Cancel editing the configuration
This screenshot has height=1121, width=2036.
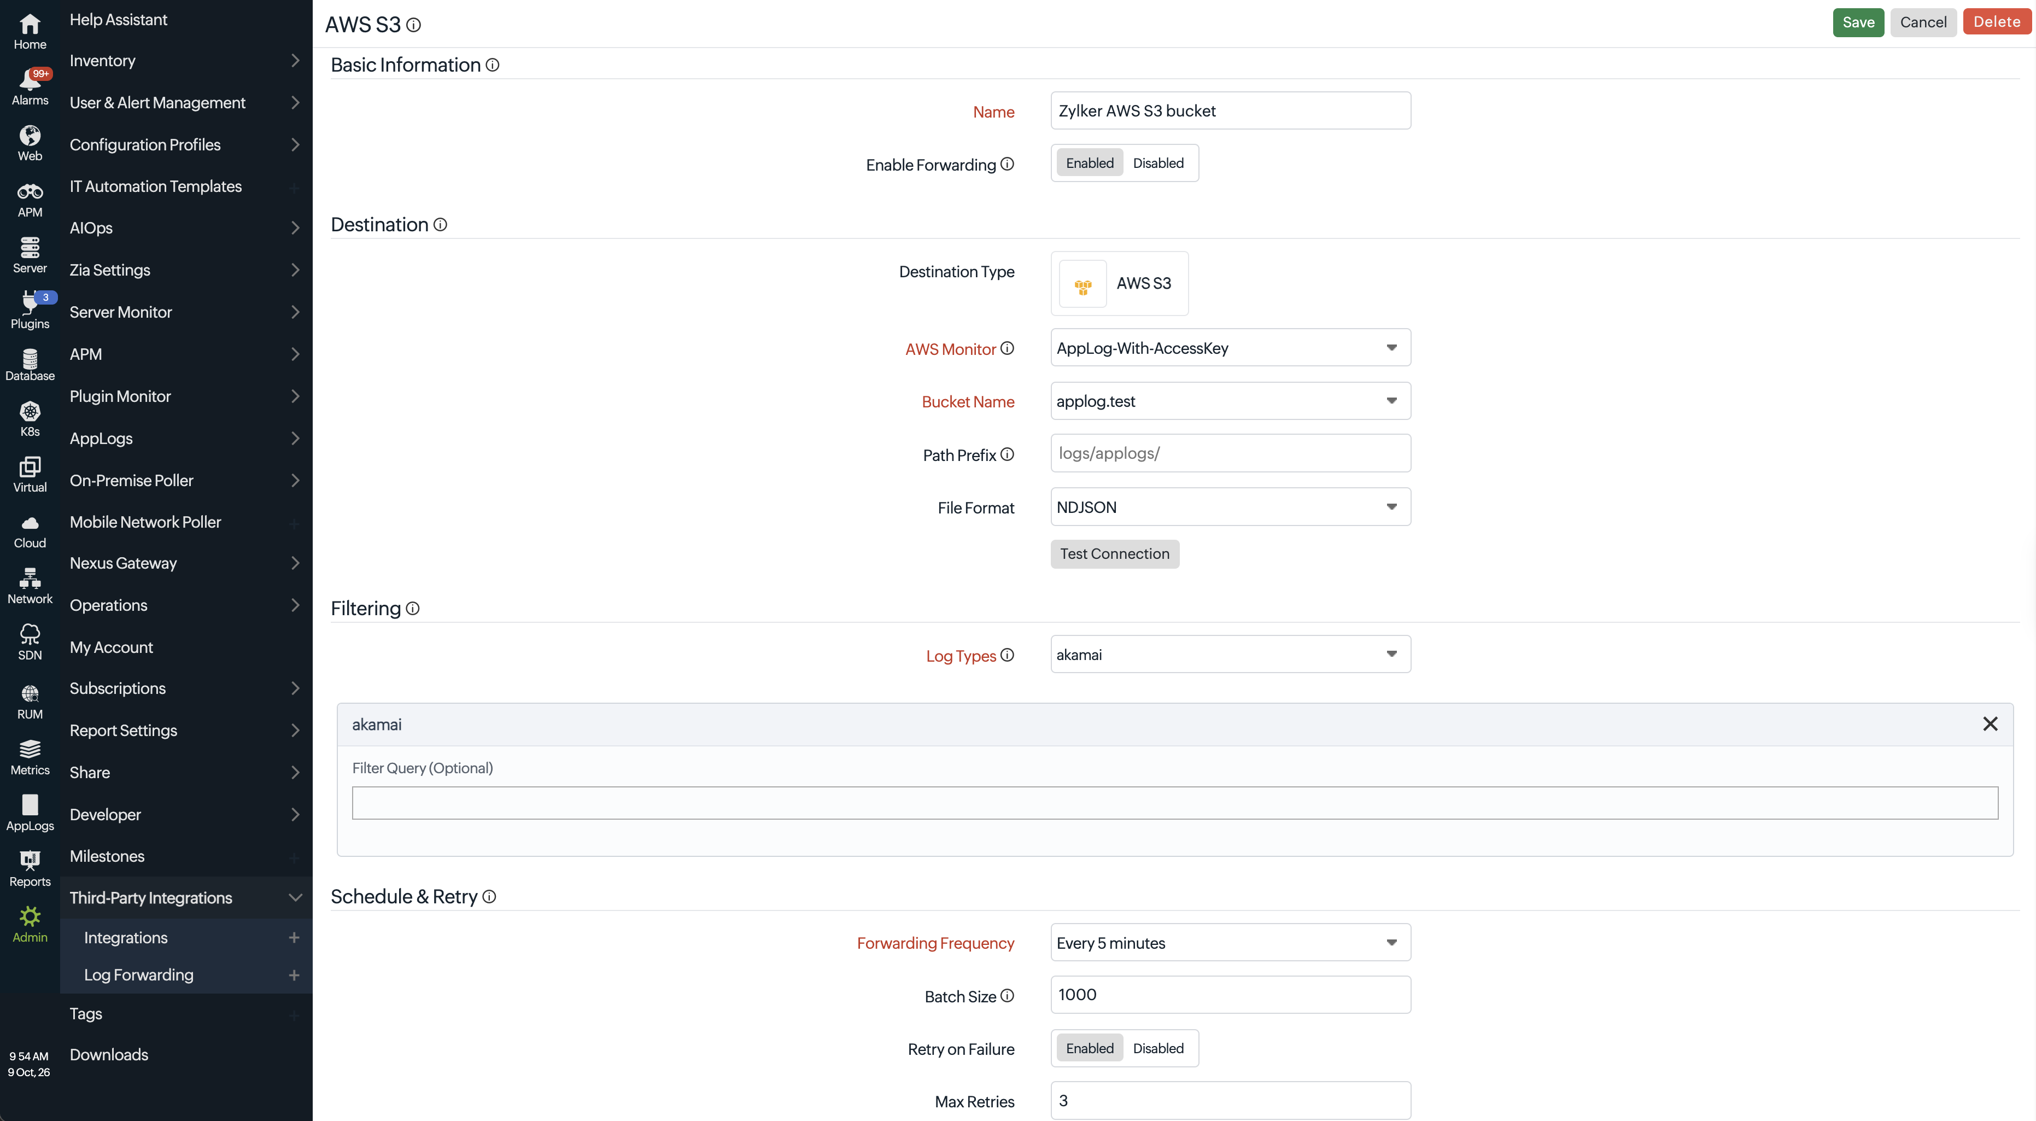click(1923, 22)
